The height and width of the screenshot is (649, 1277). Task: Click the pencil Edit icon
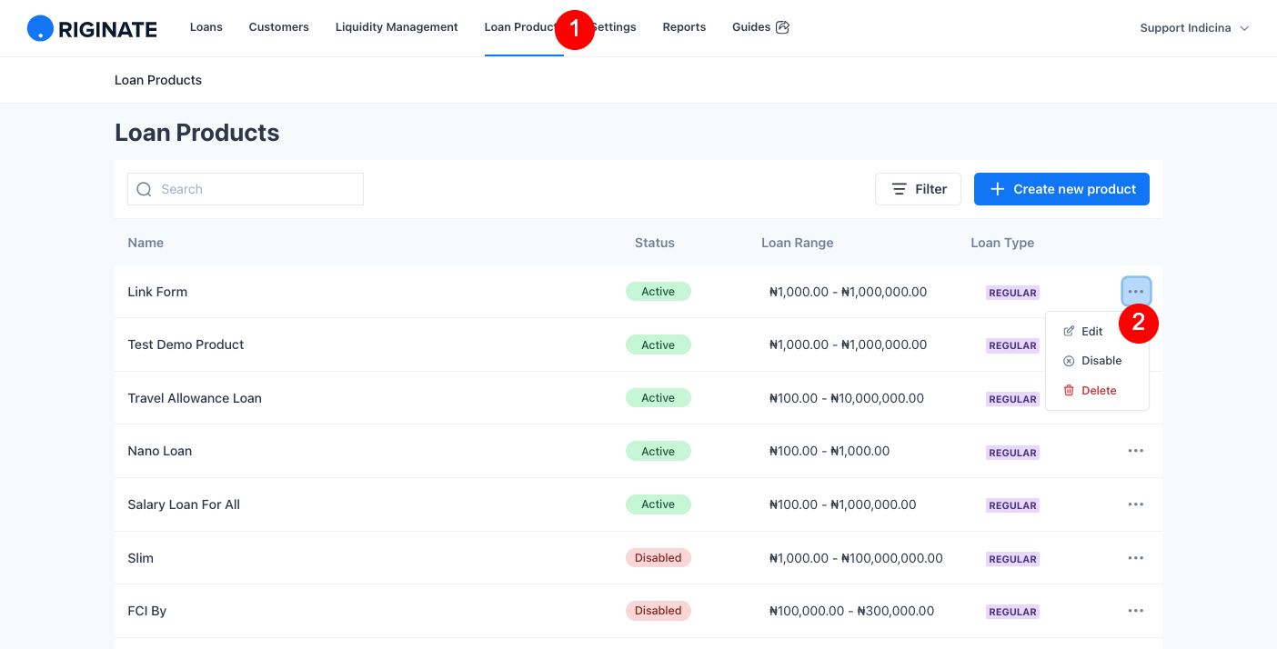tap(1069, 332)
